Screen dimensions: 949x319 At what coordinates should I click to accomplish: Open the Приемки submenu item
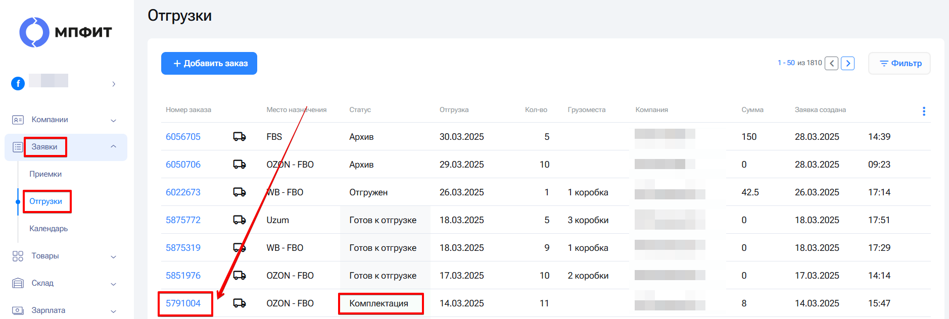tap(45, 174)
